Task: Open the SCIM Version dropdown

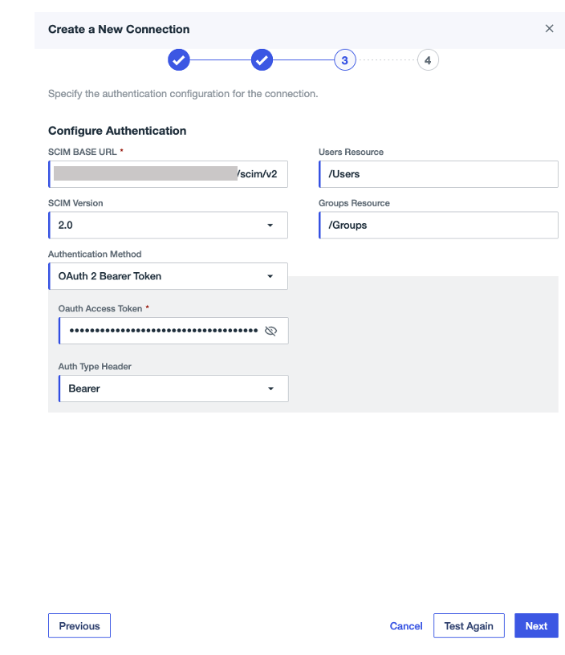Action: (x=167, y=225)
